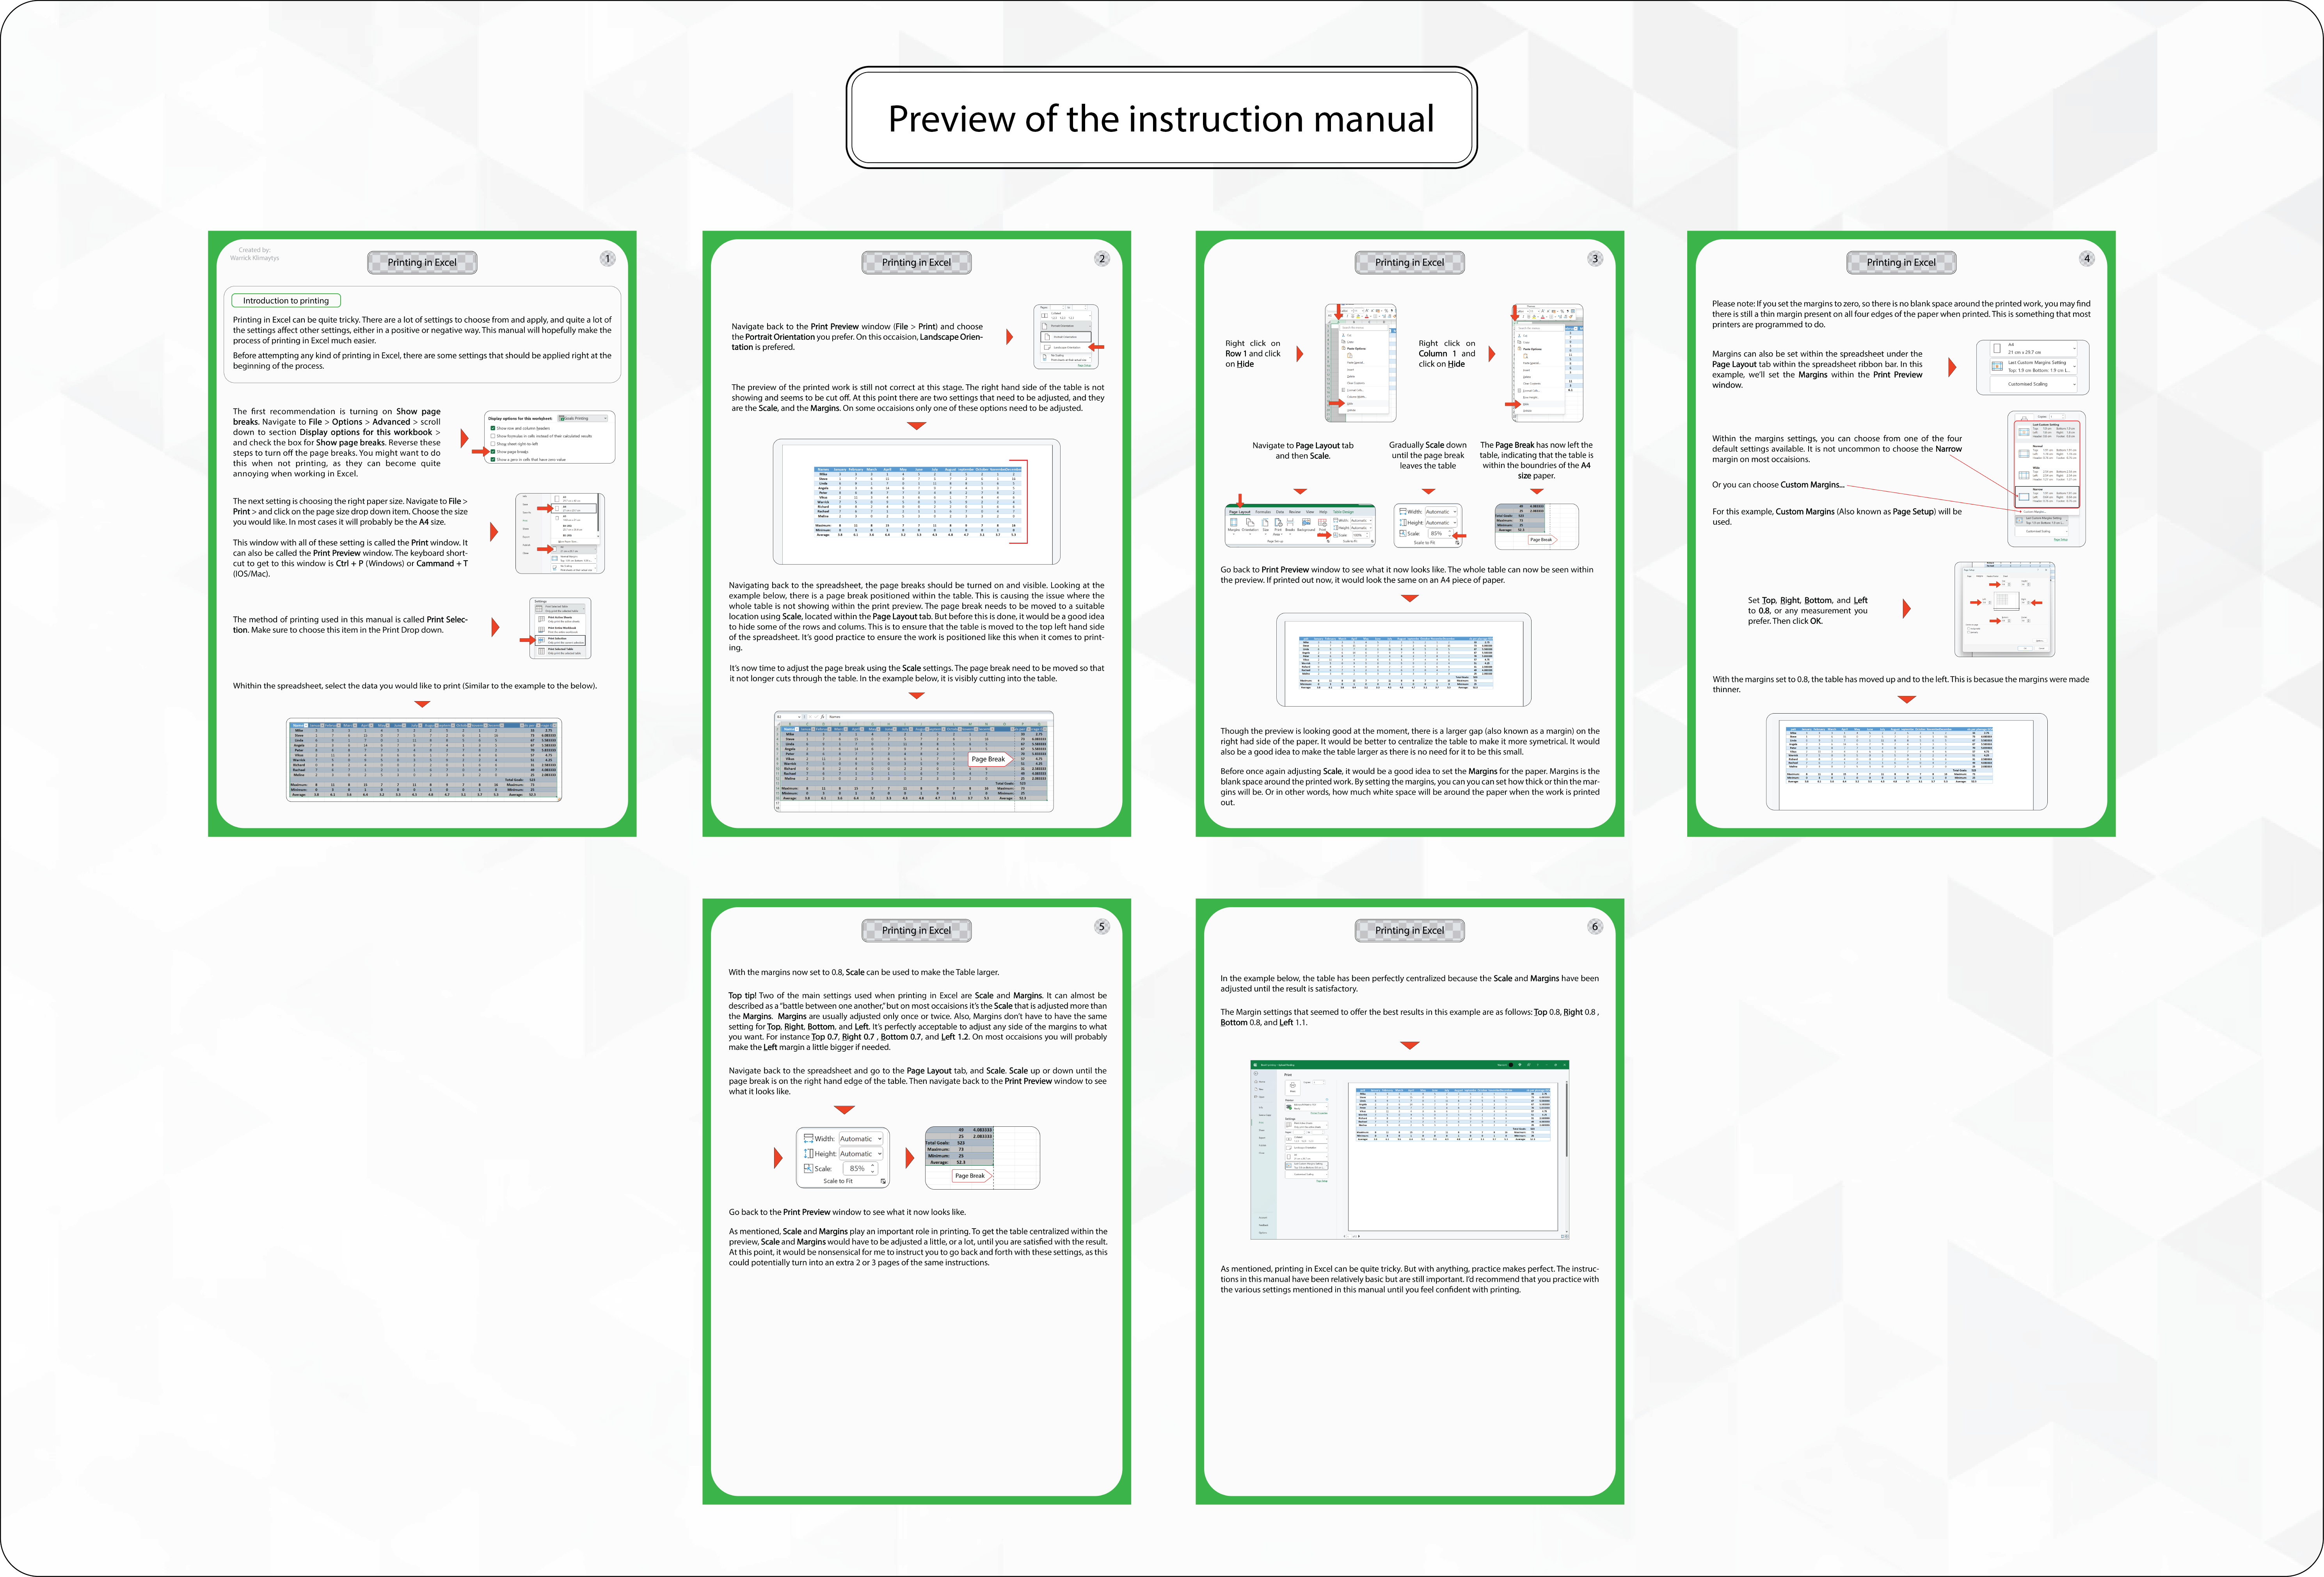Click the Background icon in page 3 ribbon

[x=1307, y=522]
